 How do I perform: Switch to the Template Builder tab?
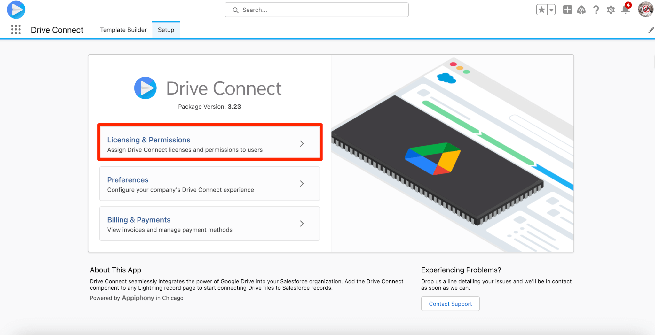point(123,30)
